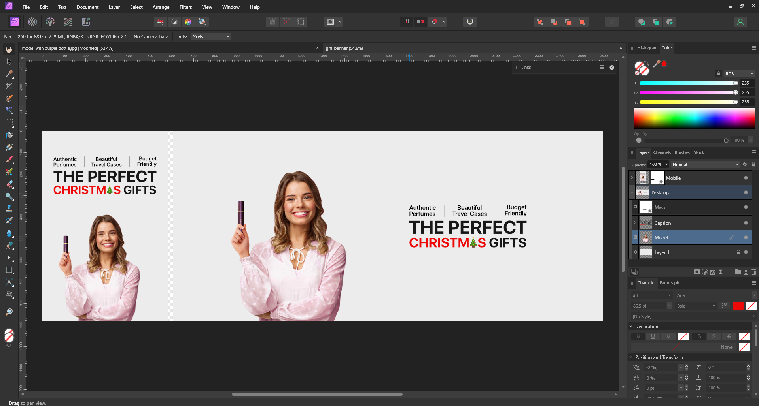Screen dimensions: 759x406
Task: Select the Rectangular Marquee tool
Action: [x=9, y=123]
